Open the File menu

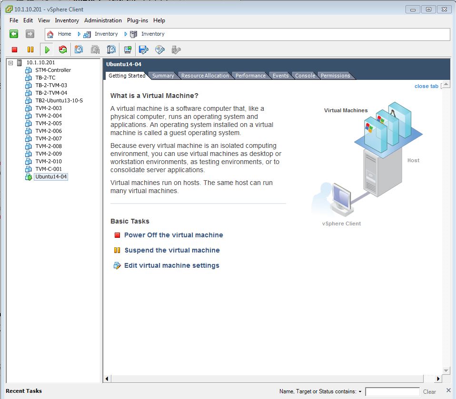(x=14, y=20)
